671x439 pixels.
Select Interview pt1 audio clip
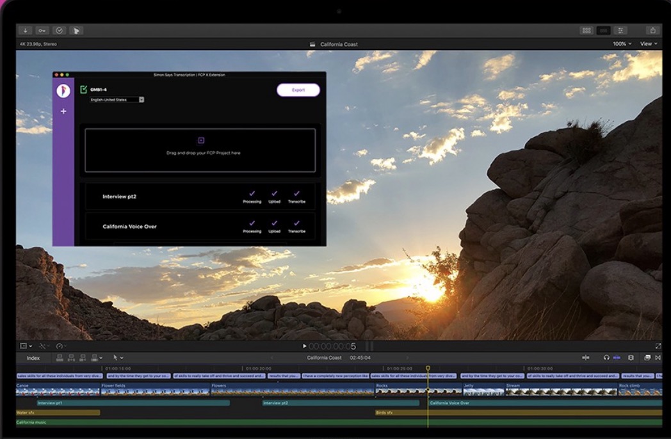pyautogui.click(x=133, y=403)
